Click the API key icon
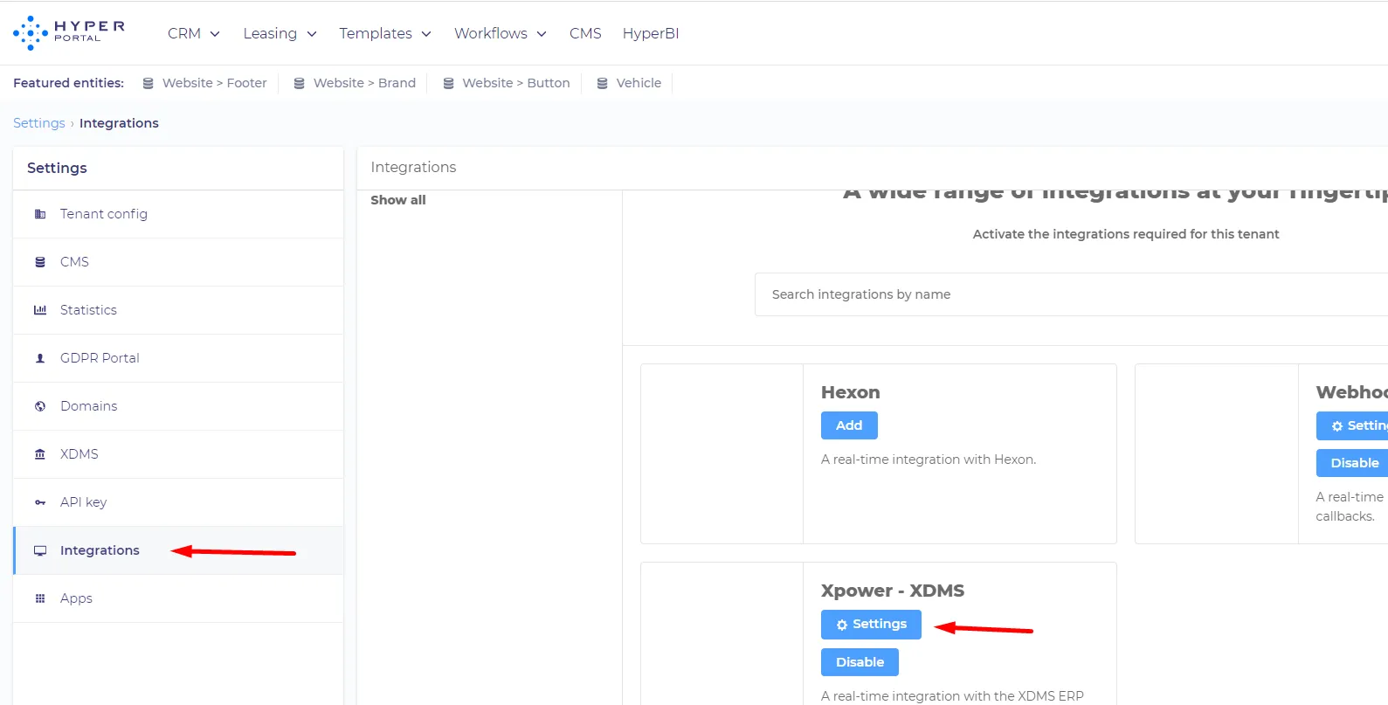1388x705 pixels. (40, 502)
